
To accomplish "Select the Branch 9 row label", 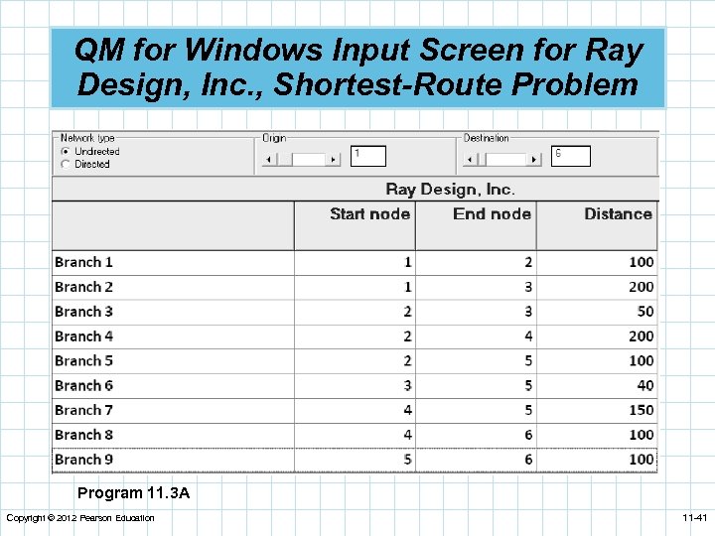I will click(173, 460).
